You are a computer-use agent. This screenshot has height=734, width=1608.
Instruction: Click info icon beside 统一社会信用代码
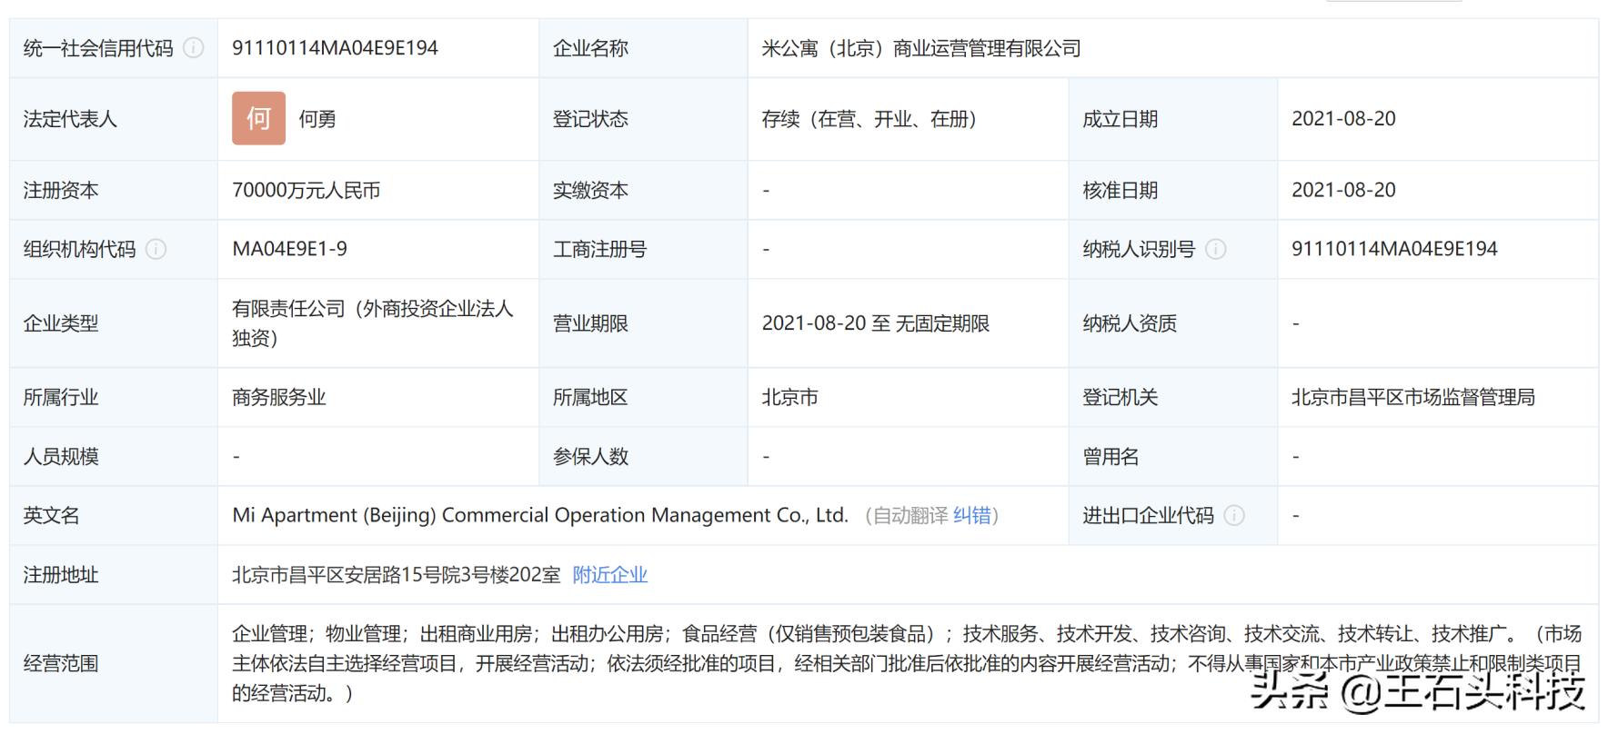(194, 48)
